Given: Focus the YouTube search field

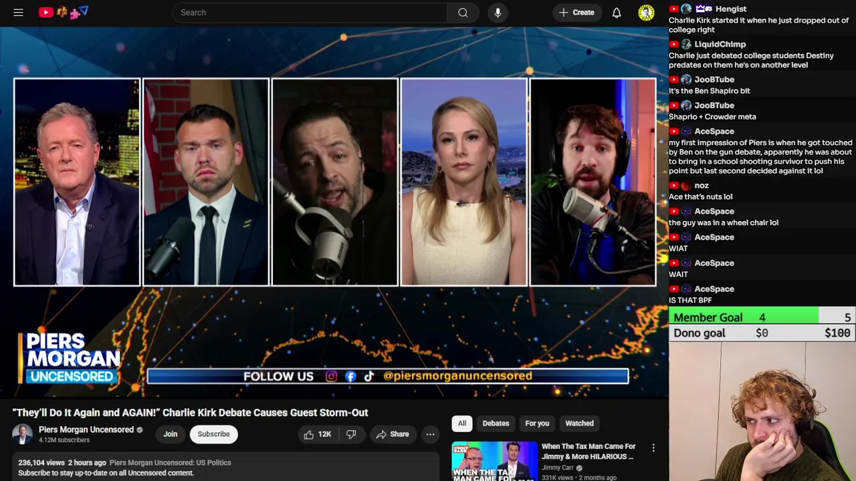Looking at the screenshot, I should pyautogui.click(x=310, y=12).
